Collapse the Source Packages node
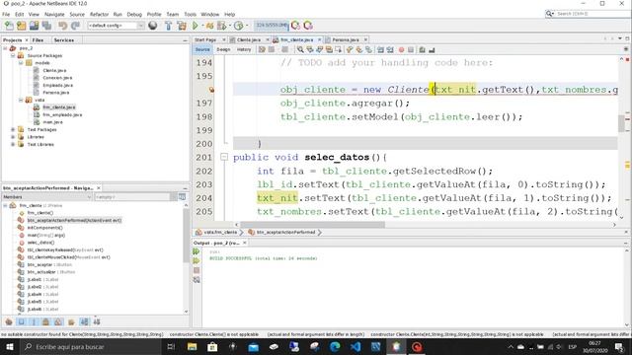This screenshot has width=632, height=355. (13, 55)
